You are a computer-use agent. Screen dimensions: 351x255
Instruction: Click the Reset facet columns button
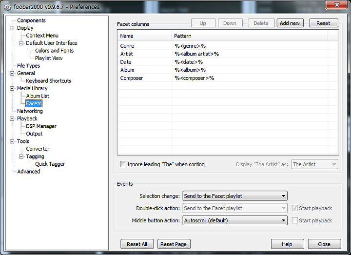click(x=324, y=23)
